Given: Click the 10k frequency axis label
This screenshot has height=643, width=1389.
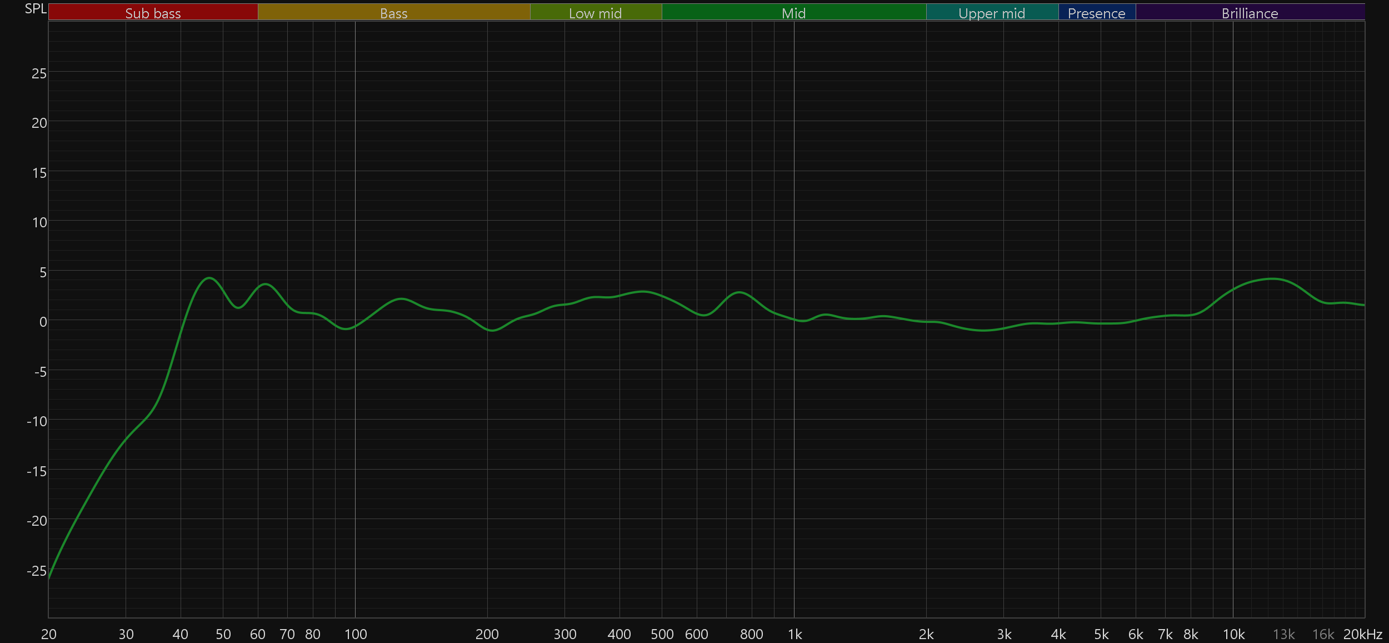Looking at the screenshot, I should 1233,634.
